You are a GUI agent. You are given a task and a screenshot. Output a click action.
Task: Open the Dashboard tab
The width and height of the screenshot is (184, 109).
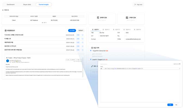11,5
